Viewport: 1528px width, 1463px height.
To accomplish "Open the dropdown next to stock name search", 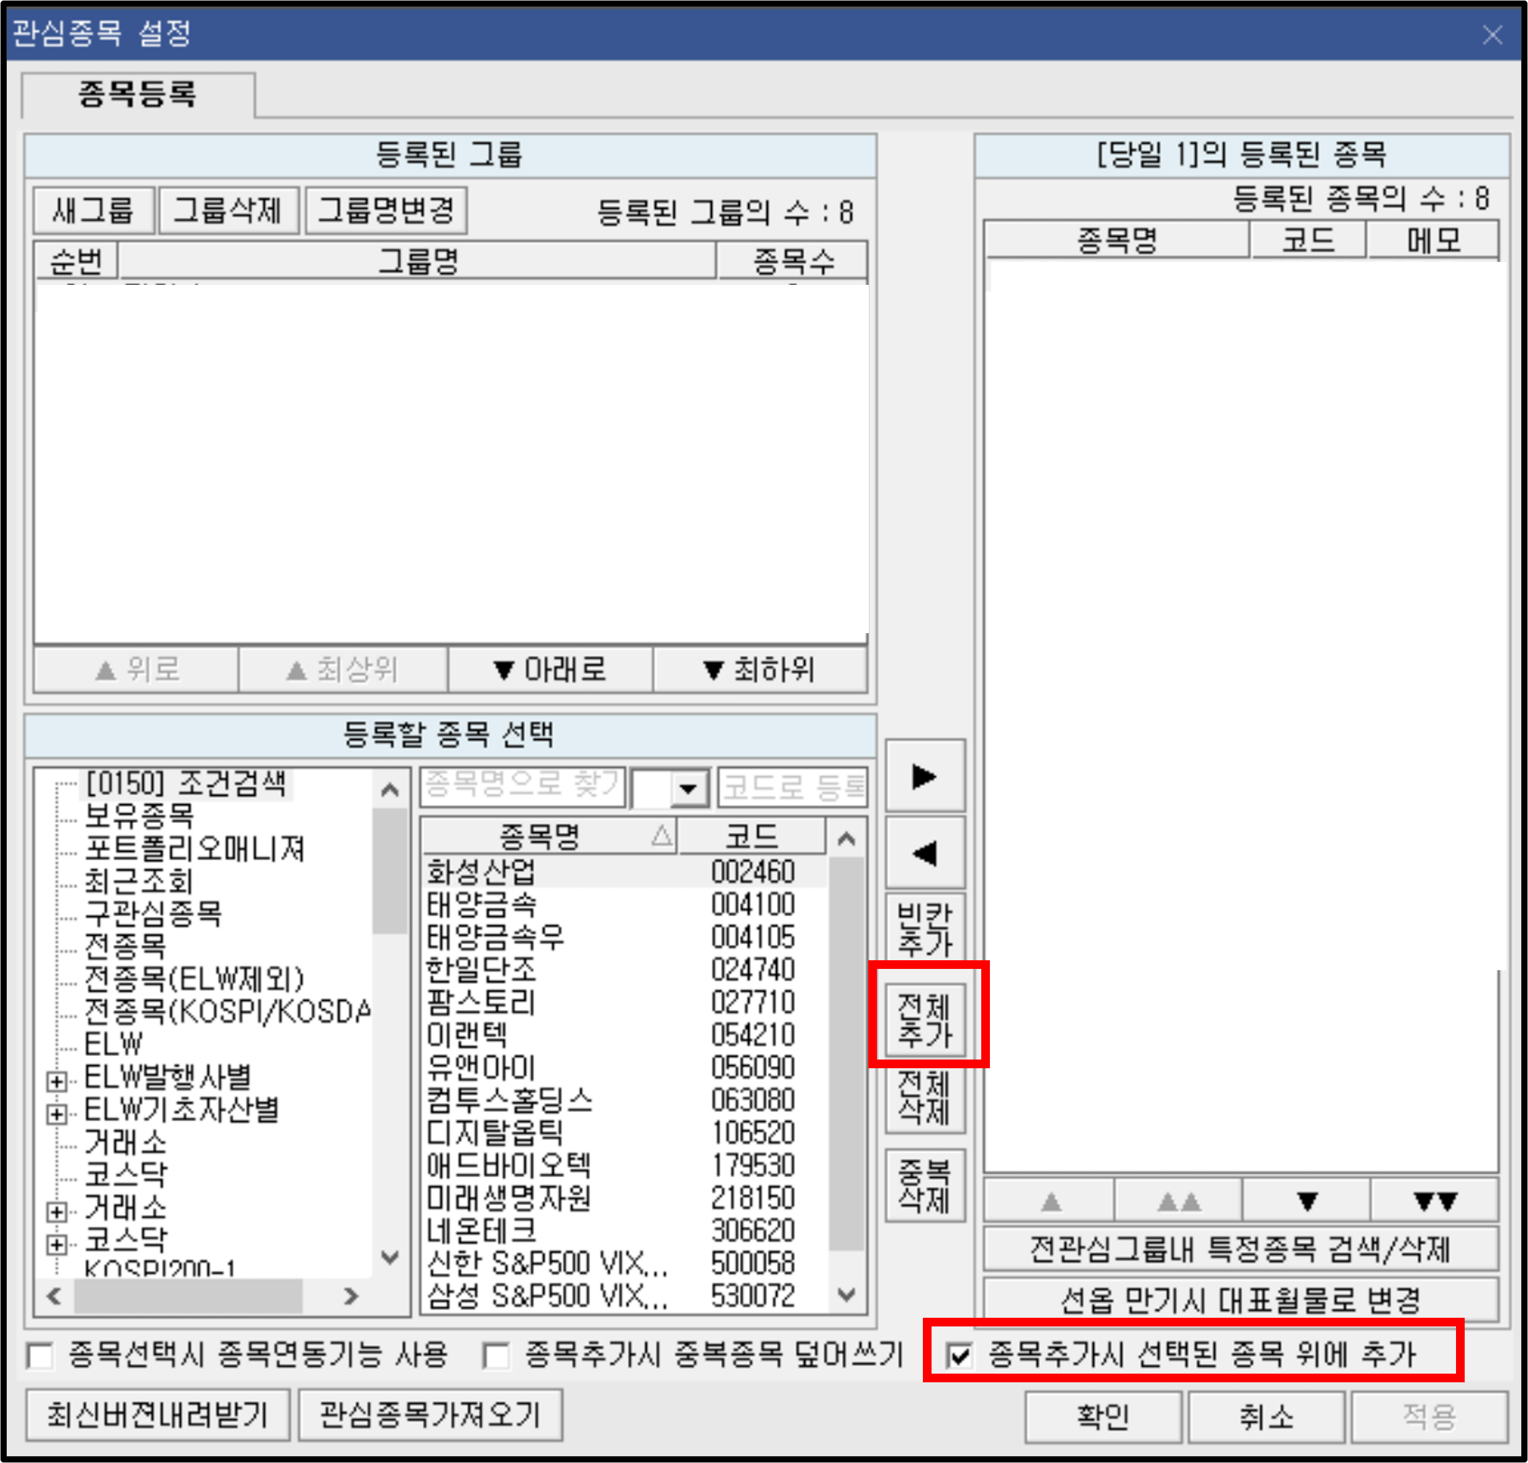I will coord(687,788).
